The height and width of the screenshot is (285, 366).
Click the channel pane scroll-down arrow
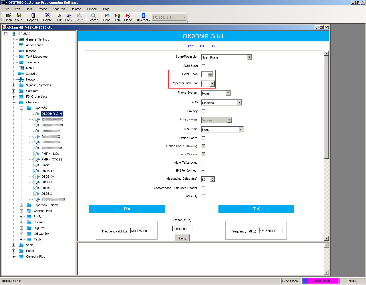coord(327,238)
